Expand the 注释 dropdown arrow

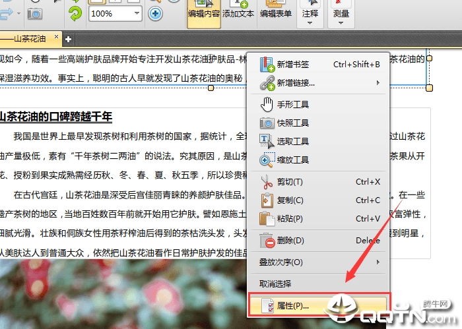310,24
